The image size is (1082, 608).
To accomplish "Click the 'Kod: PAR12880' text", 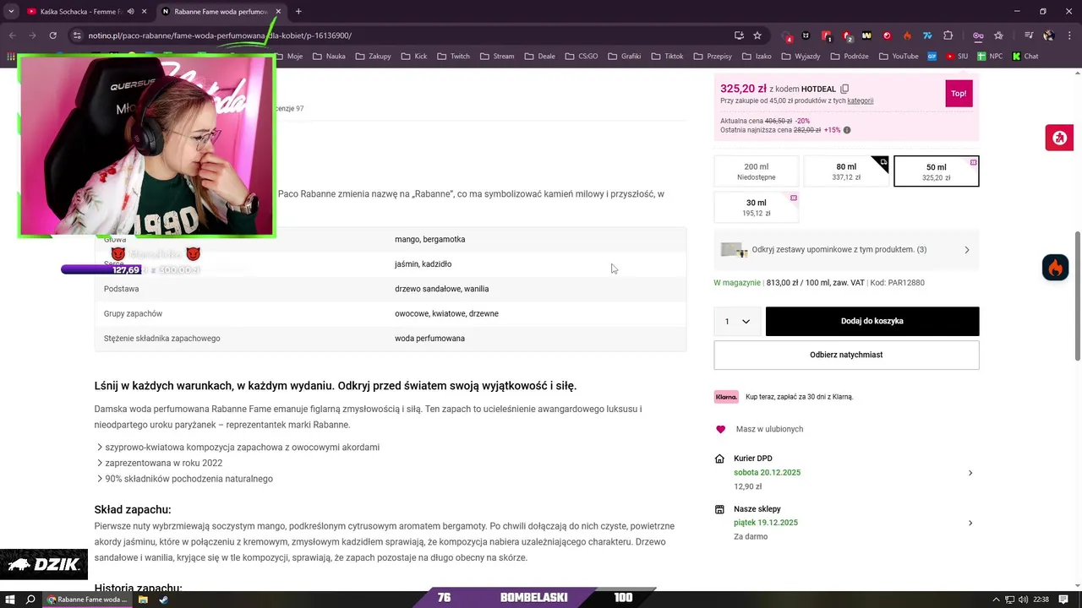I will [897, 283].
